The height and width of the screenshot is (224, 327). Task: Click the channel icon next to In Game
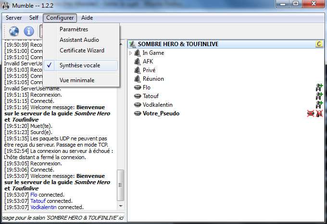tap(138, 53)
